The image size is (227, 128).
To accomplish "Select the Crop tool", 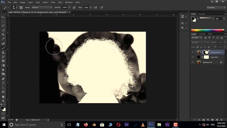I will [x=3, y=34].
